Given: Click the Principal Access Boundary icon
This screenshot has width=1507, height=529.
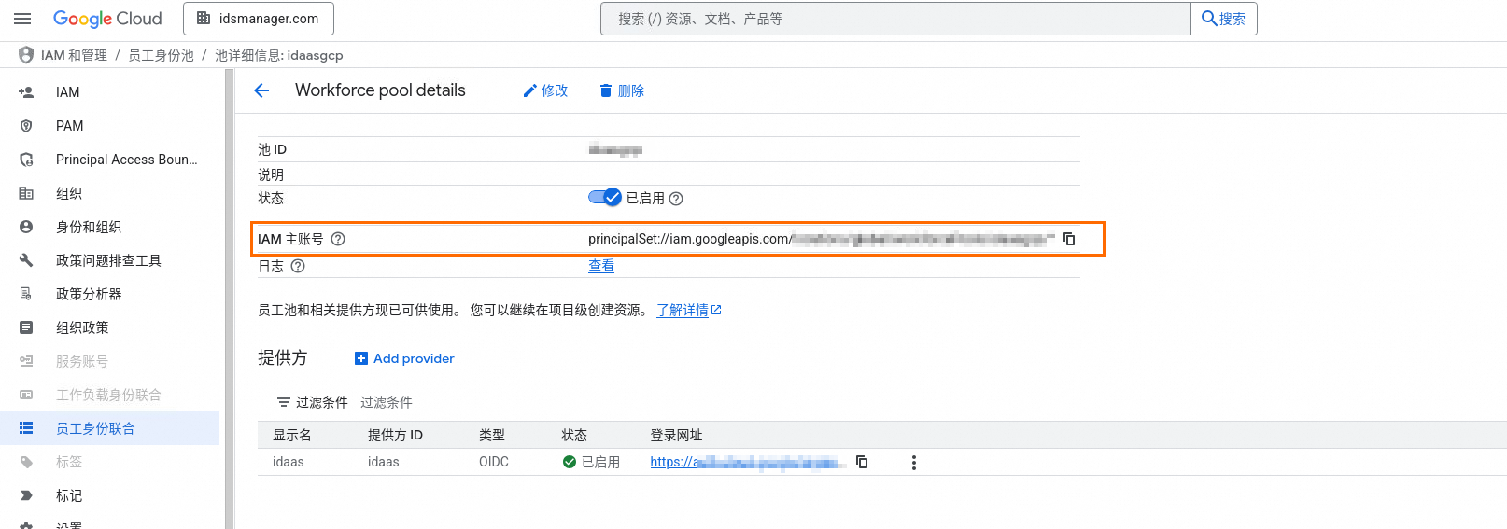Looking at the screenshot, I should 26,160.
